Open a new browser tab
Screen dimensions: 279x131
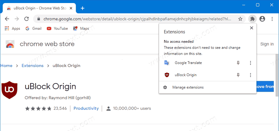82,8
